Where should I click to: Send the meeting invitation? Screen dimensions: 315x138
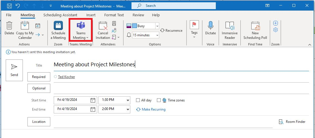(14, 70)
